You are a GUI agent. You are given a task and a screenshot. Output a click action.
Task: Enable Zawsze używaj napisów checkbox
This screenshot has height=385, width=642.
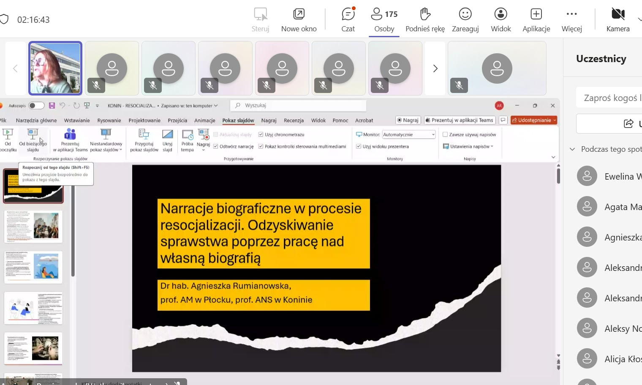click(445, 135)
